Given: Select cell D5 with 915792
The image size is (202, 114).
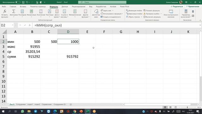Looking at the screenshot, I should pyautogui.click(x=68, y=57).
